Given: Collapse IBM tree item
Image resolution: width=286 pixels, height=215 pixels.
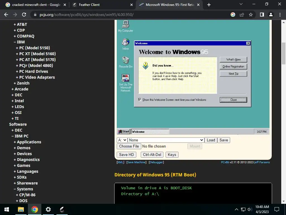Looking at the screenshot, I should pyautogui.click(x=19, y=42).
